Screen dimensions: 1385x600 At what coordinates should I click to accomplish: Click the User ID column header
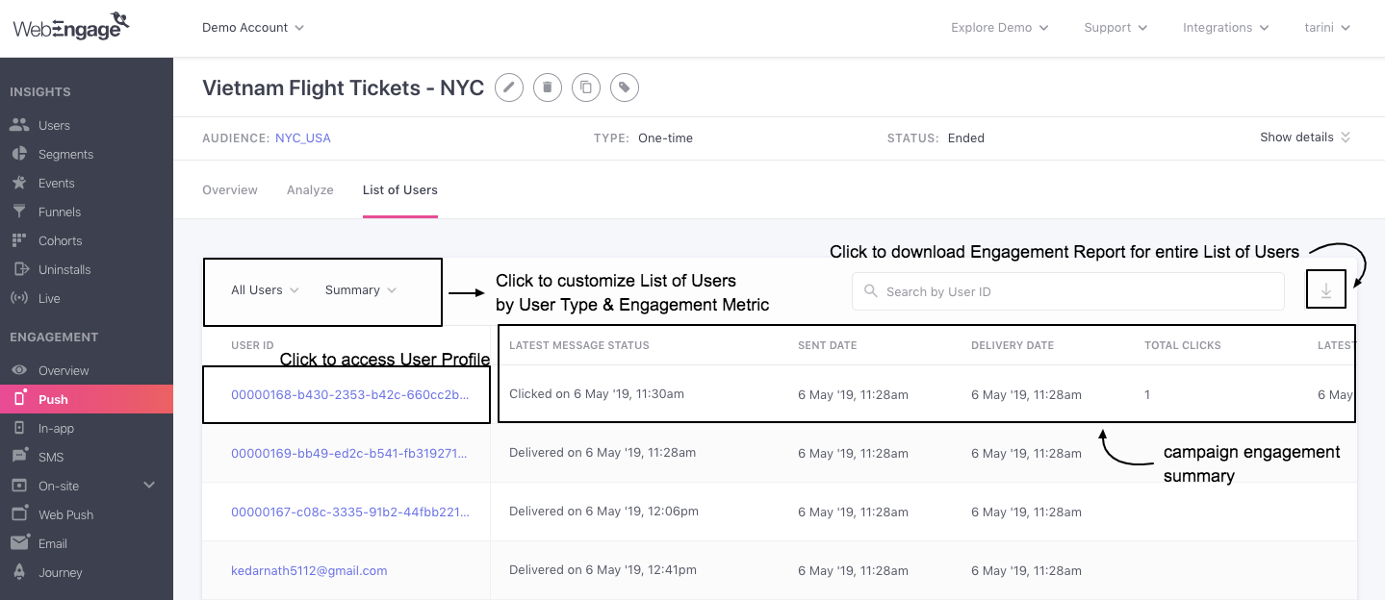[252, 345]
